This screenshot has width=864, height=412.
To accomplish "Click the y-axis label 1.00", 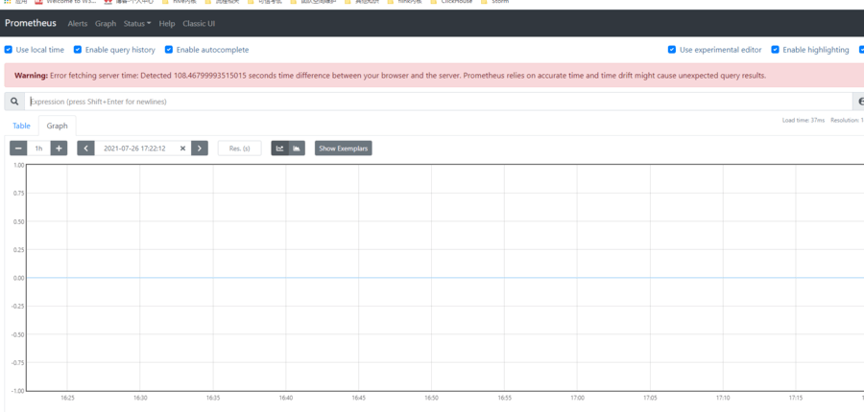I will point(17,165).
